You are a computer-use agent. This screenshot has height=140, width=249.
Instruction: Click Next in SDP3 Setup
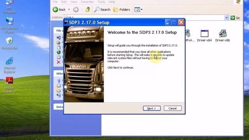152,108
